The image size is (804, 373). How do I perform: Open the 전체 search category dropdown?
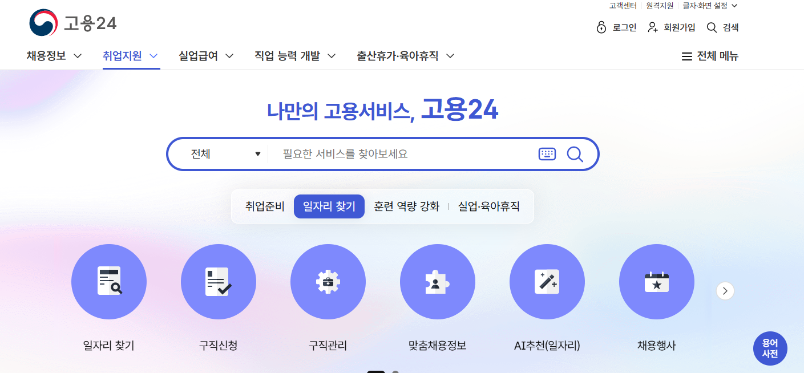click(225, 154)
